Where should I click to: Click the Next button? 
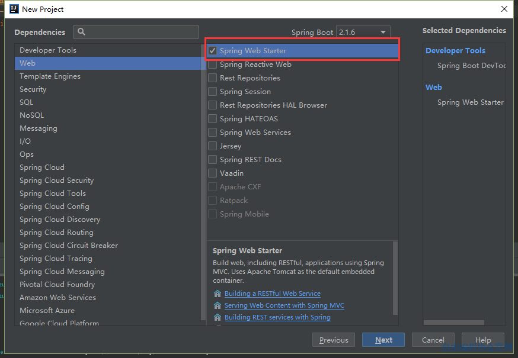point(383,340)
